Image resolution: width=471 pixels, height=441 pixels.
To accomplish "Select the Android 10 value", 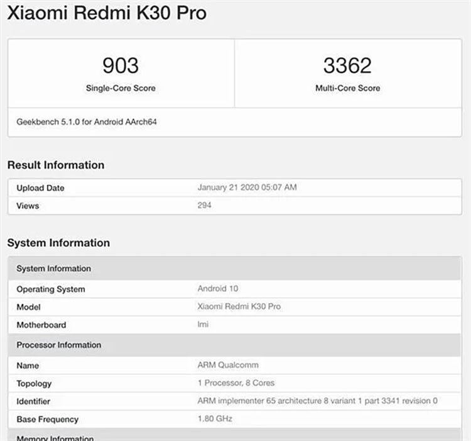I will coord(218,289).
